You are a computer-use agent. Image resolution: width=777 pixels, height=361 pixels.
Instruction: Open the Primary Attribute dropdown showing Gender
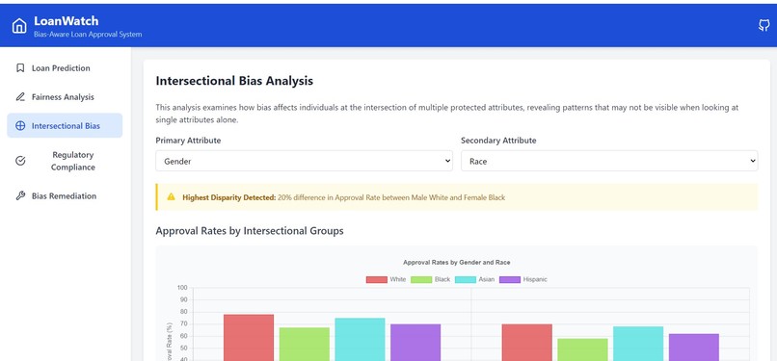click(x=304, y=161)
